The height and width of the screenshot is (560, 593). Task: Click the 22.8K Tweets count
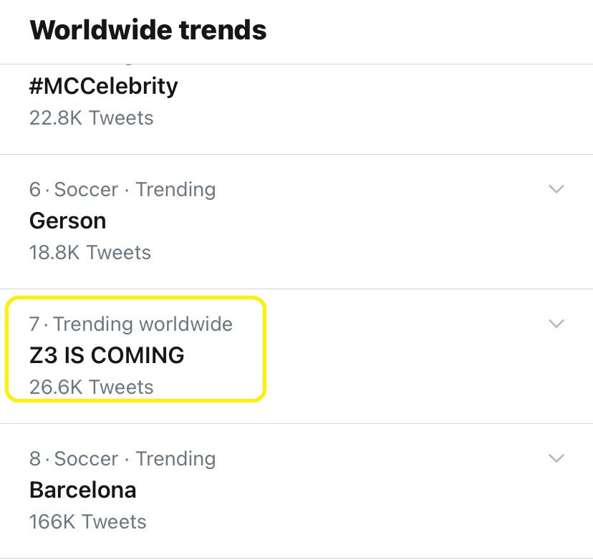pyautogui.click(x=91, y=117)
